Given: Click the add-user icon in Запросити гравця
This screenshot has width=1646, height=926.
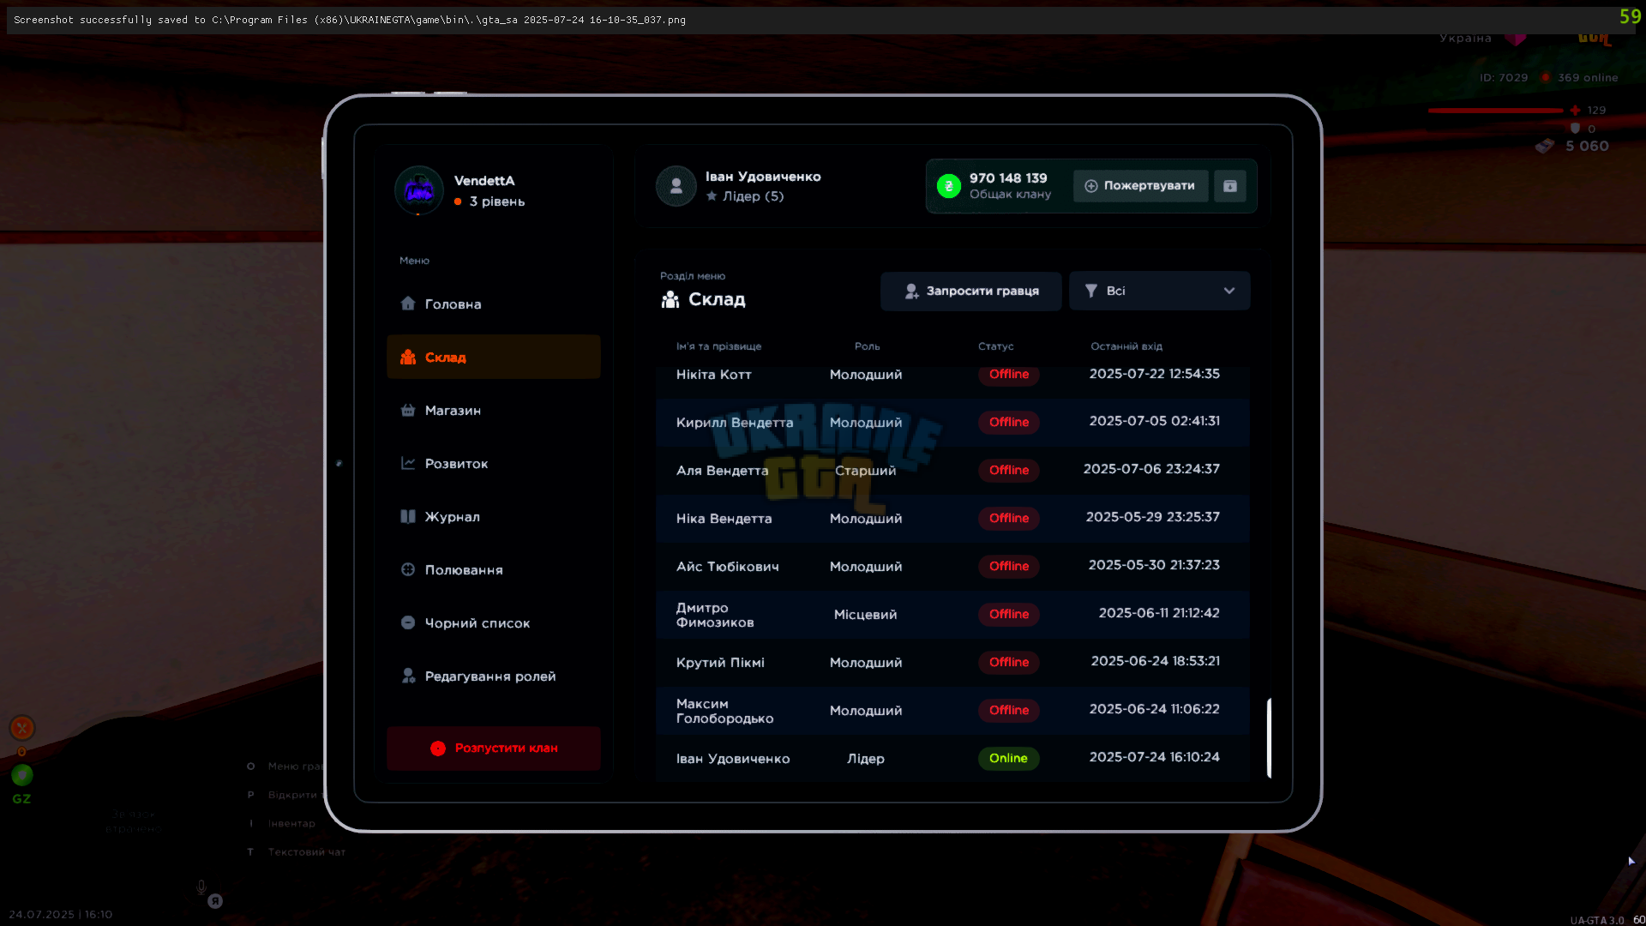Looking at the screenshot, I should pos(912,292).
